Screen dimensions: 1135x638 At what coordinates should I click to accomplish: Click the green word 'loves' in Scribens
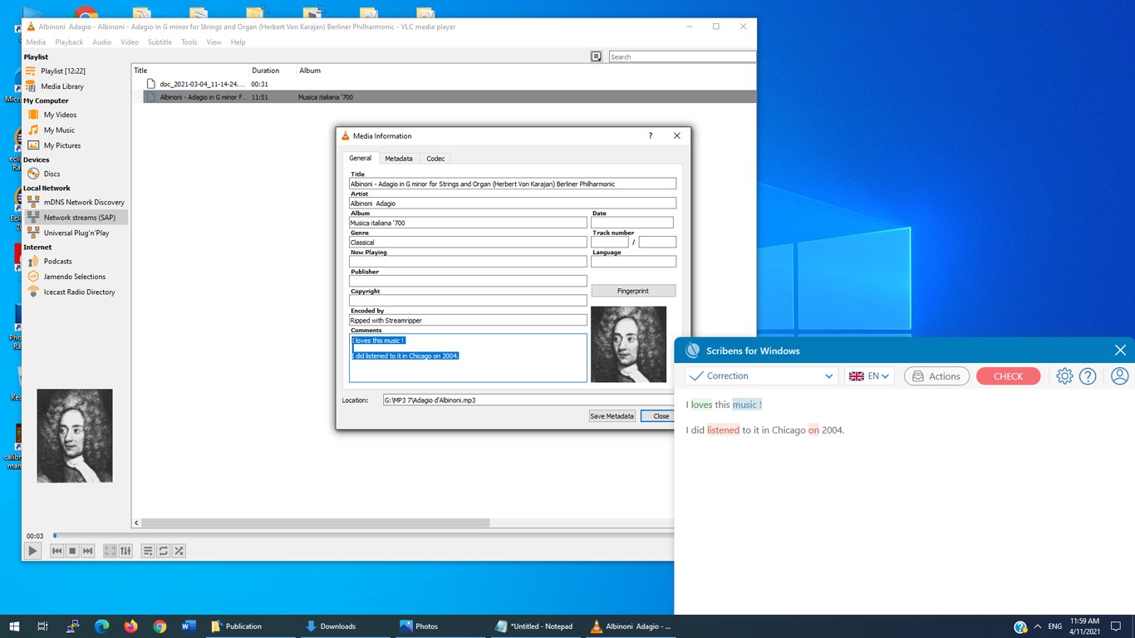701,405
